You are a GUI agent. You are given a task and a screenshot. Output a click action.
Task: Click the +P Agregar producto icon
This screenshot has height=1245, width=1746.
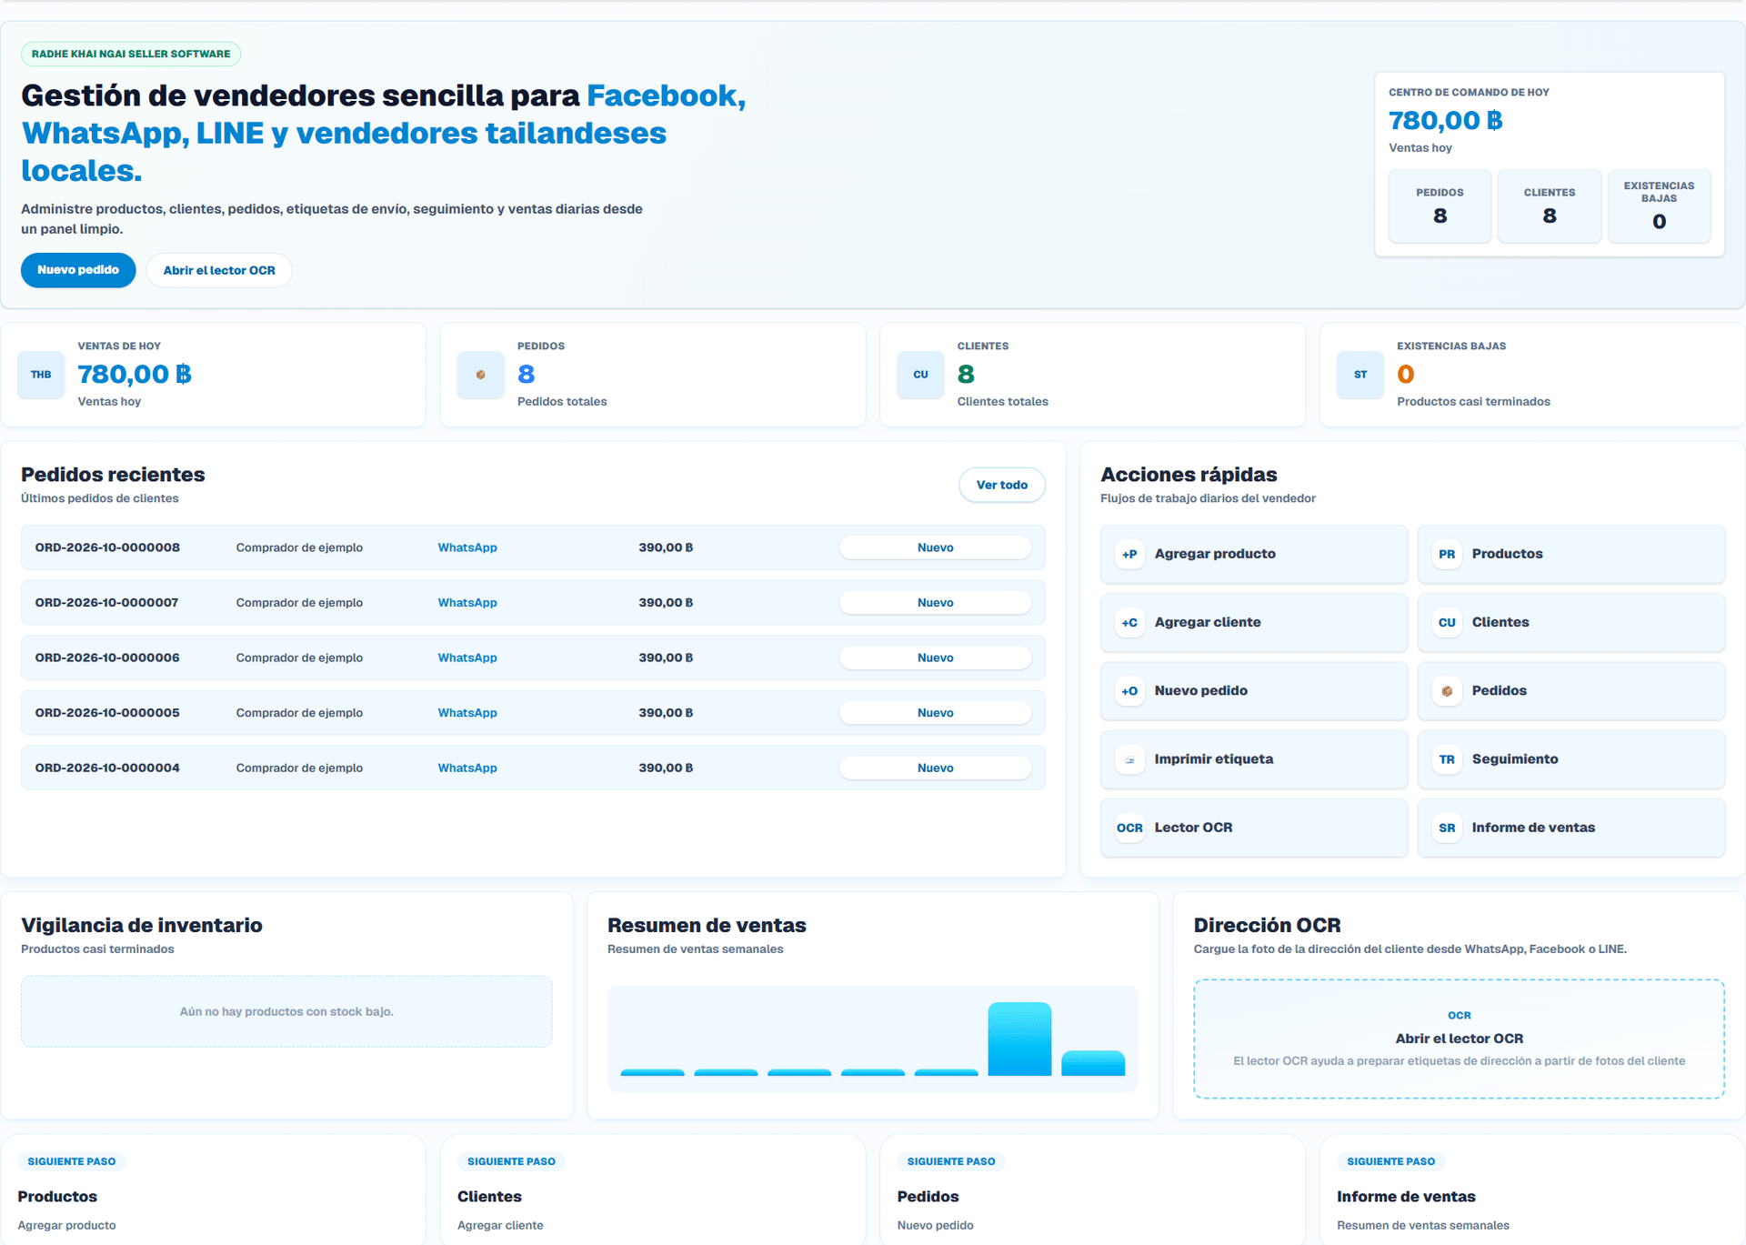[x=1129, y=554]
